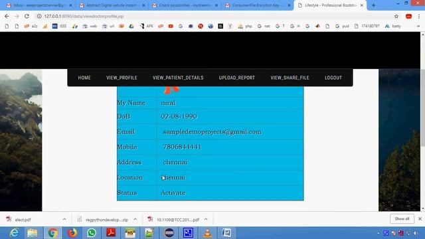
Task: Open the Google Drive bookmark icon
Action: 131,26
